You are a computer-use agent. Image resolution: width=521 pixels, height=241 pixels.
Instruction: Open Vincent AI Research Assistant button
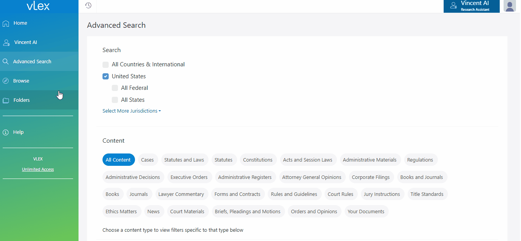coord(471,6)
